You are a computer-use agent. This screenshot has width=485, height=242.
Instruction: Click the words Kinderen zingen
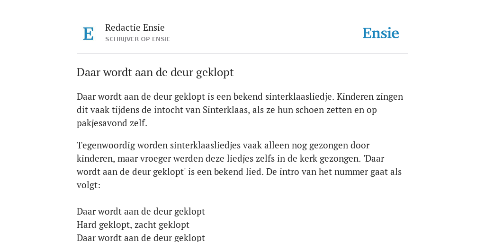[x=369, y=96]
